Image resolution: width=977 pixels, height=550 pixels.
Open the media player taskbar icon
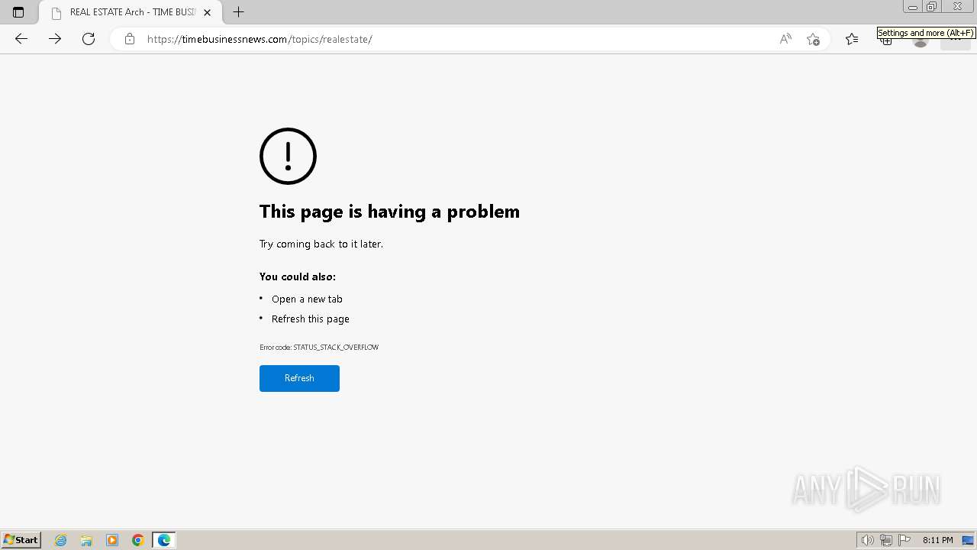(x=112, y=540)
